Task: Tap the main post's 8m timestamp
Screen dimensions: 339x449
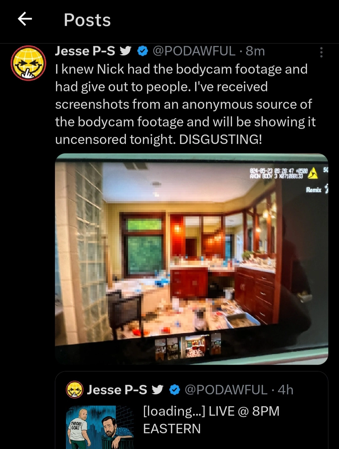Action: 255,51
